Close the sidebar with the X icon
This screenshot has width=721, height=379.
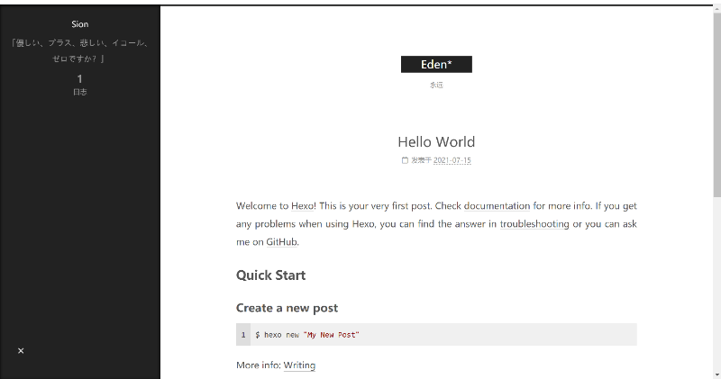21,350
